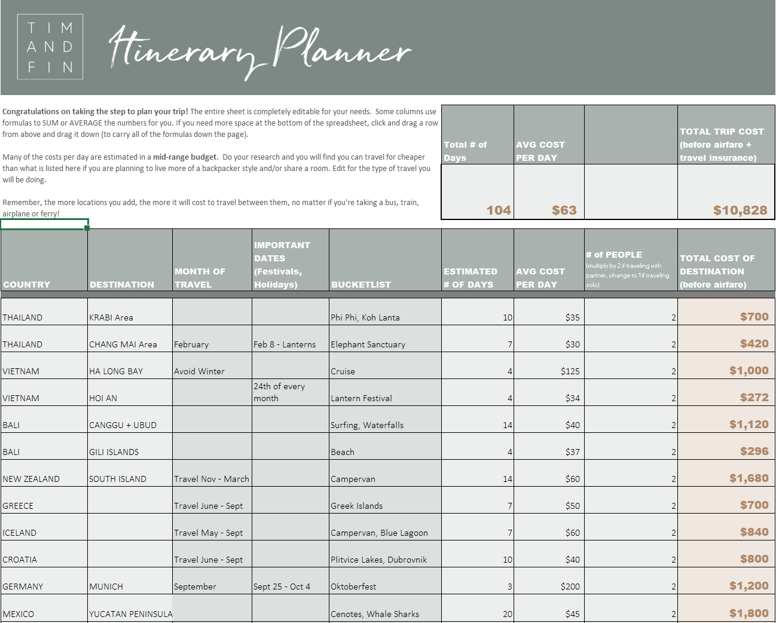Select the $1,120 total cost cell
The width and height of the screenshot is (779, 623).
pos(726,419)
